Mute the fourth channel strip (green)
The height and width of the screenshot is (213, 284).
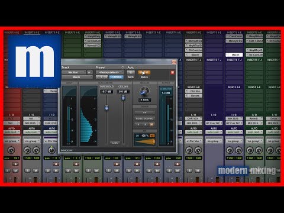click(76, 170)
